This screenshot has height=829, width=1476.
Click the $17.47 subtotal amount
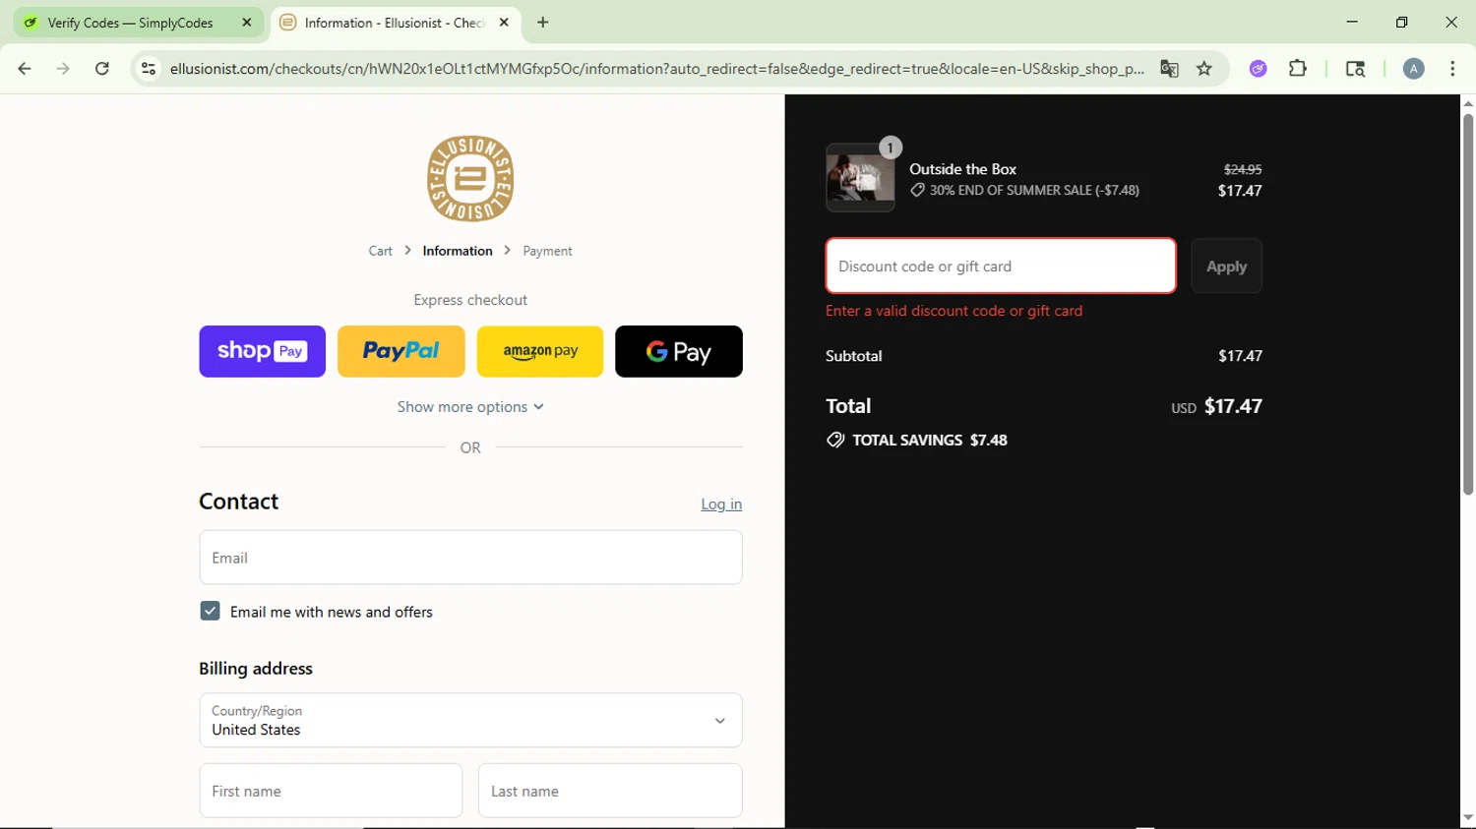(1240, 356)
